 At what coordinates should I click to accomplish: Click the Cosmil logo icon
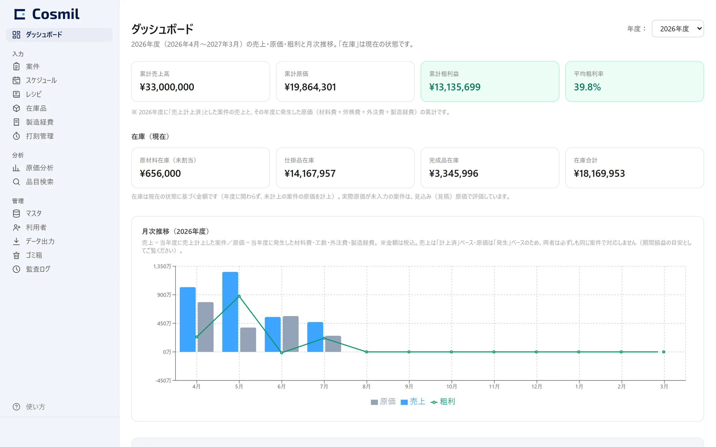point(20,14)
